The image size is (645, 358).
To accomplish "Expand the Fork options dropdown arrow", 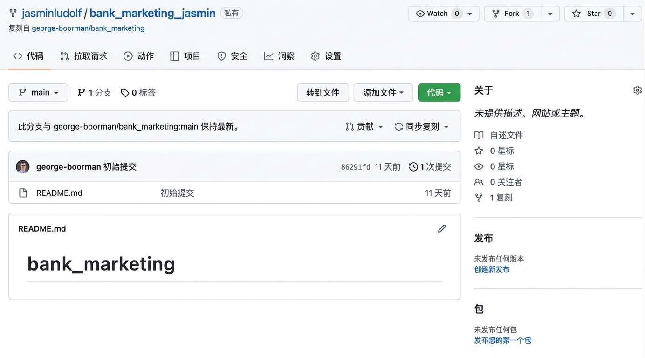I will click(550, 14).
